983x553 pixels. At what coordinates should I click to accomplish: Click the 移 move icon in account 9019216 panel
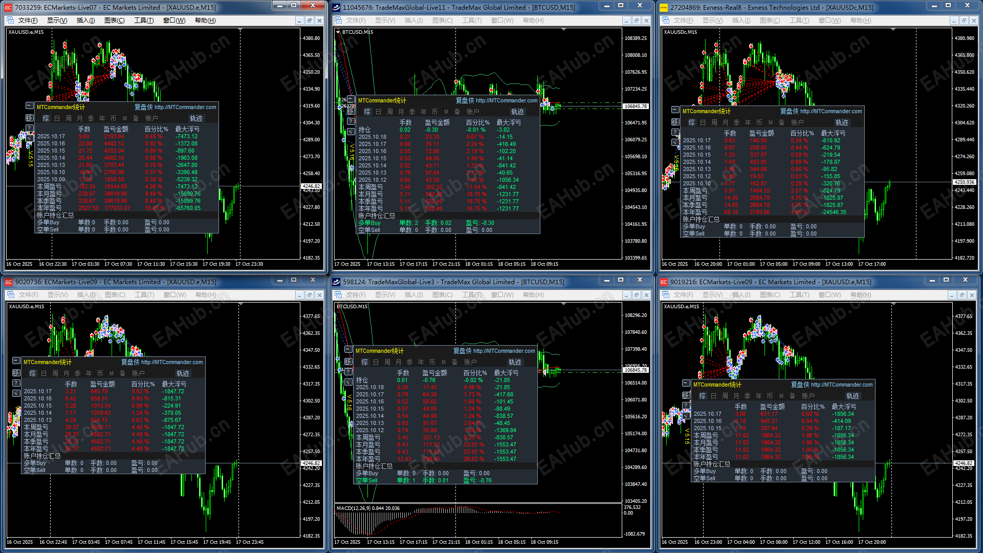tap(686, 395)
